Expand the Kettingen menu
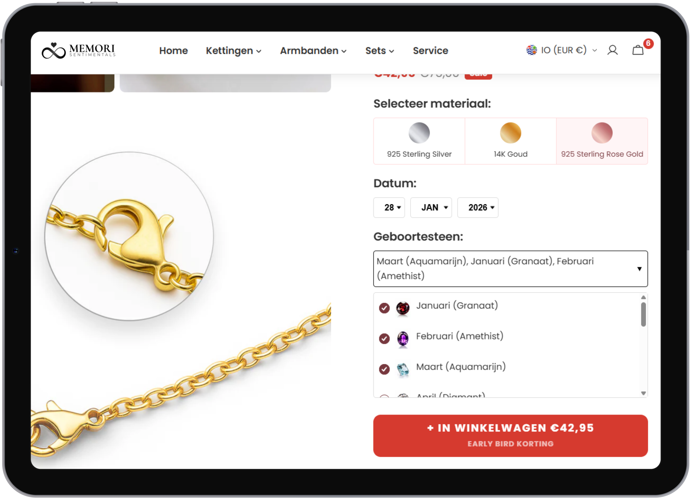The height and width of the screenshot is (498, 691). 233,50
